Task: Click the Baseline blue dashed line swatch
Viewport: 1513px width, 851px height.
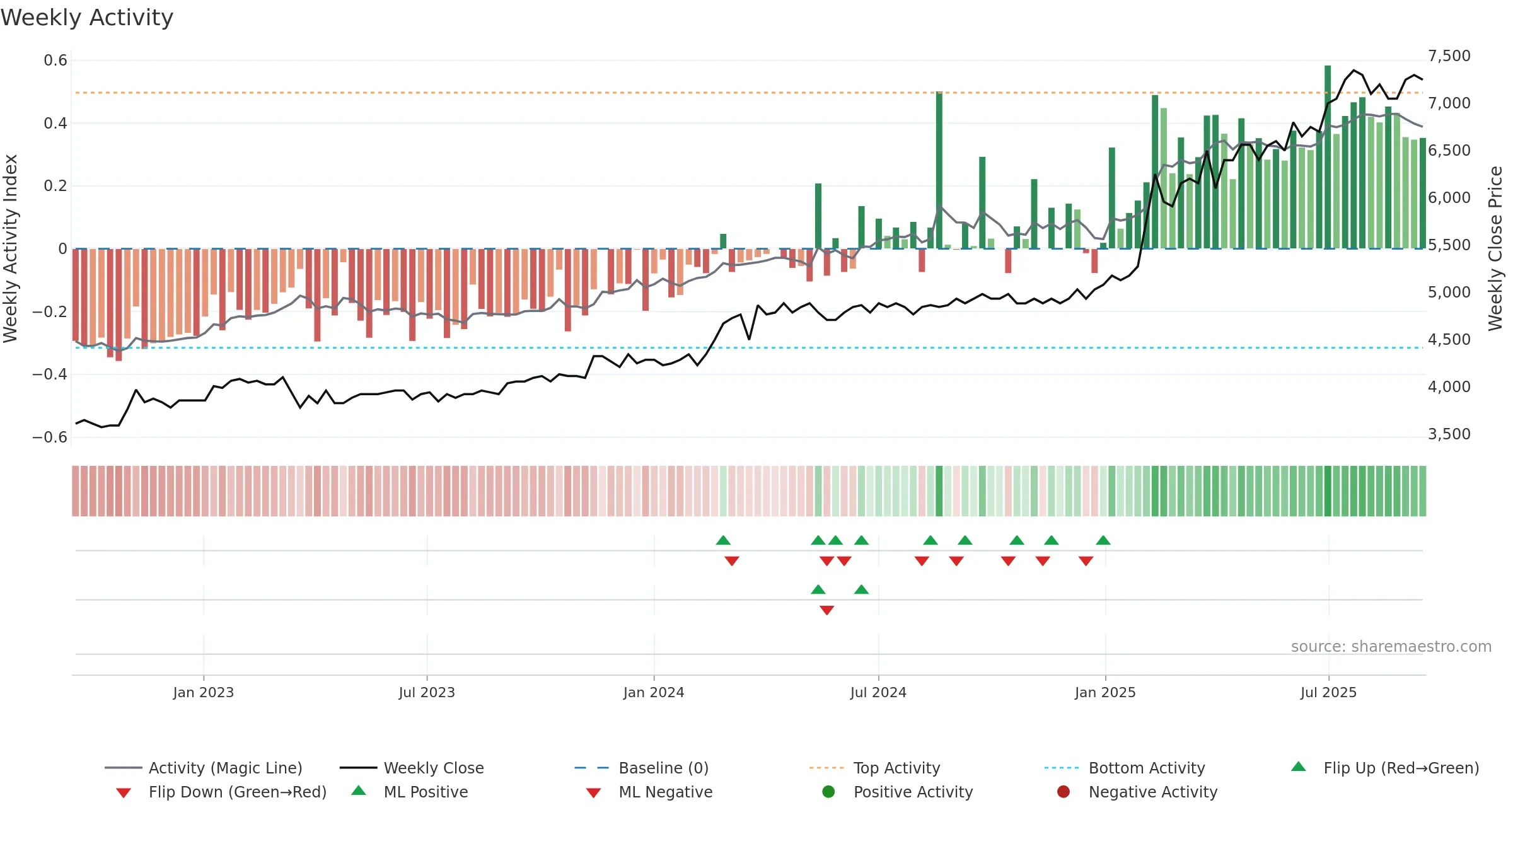Action: pyautogui.click(x=592, y=768)
